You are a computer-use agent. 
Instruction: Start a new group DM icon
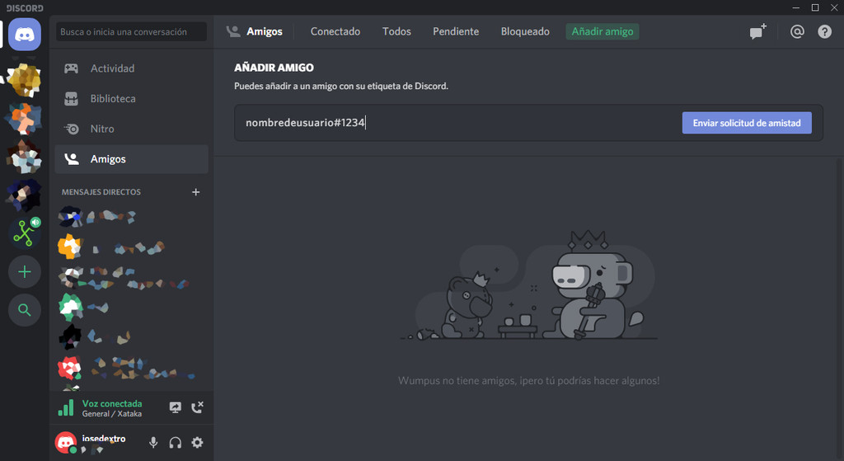(758, 32)
